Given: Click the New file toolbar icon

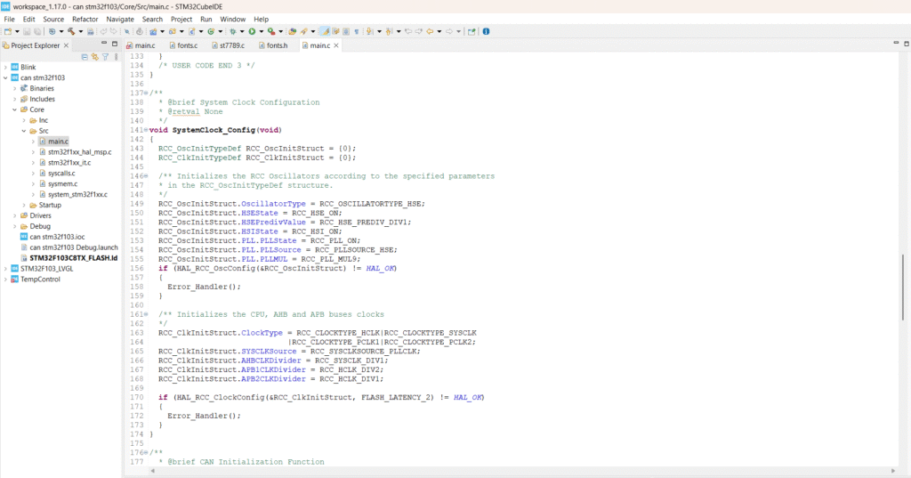Looking at the screenshot, I should tap(7, 31).
